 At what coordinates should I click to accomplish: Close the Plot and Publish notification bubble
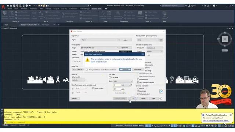231,115
